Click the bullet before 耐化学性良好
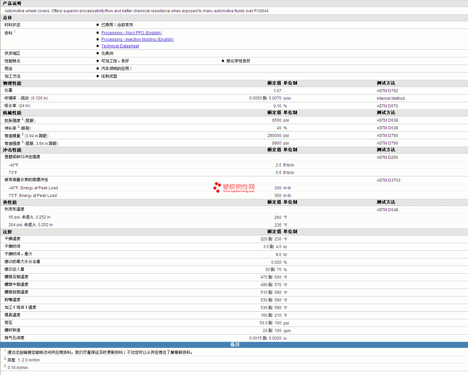 pyautogui.click(x=223, y=61)
